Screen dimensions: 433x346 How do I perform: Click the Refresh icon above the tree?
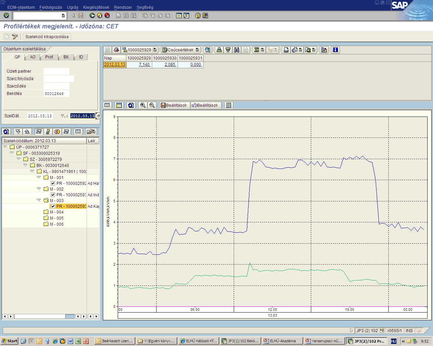(6, 131)
